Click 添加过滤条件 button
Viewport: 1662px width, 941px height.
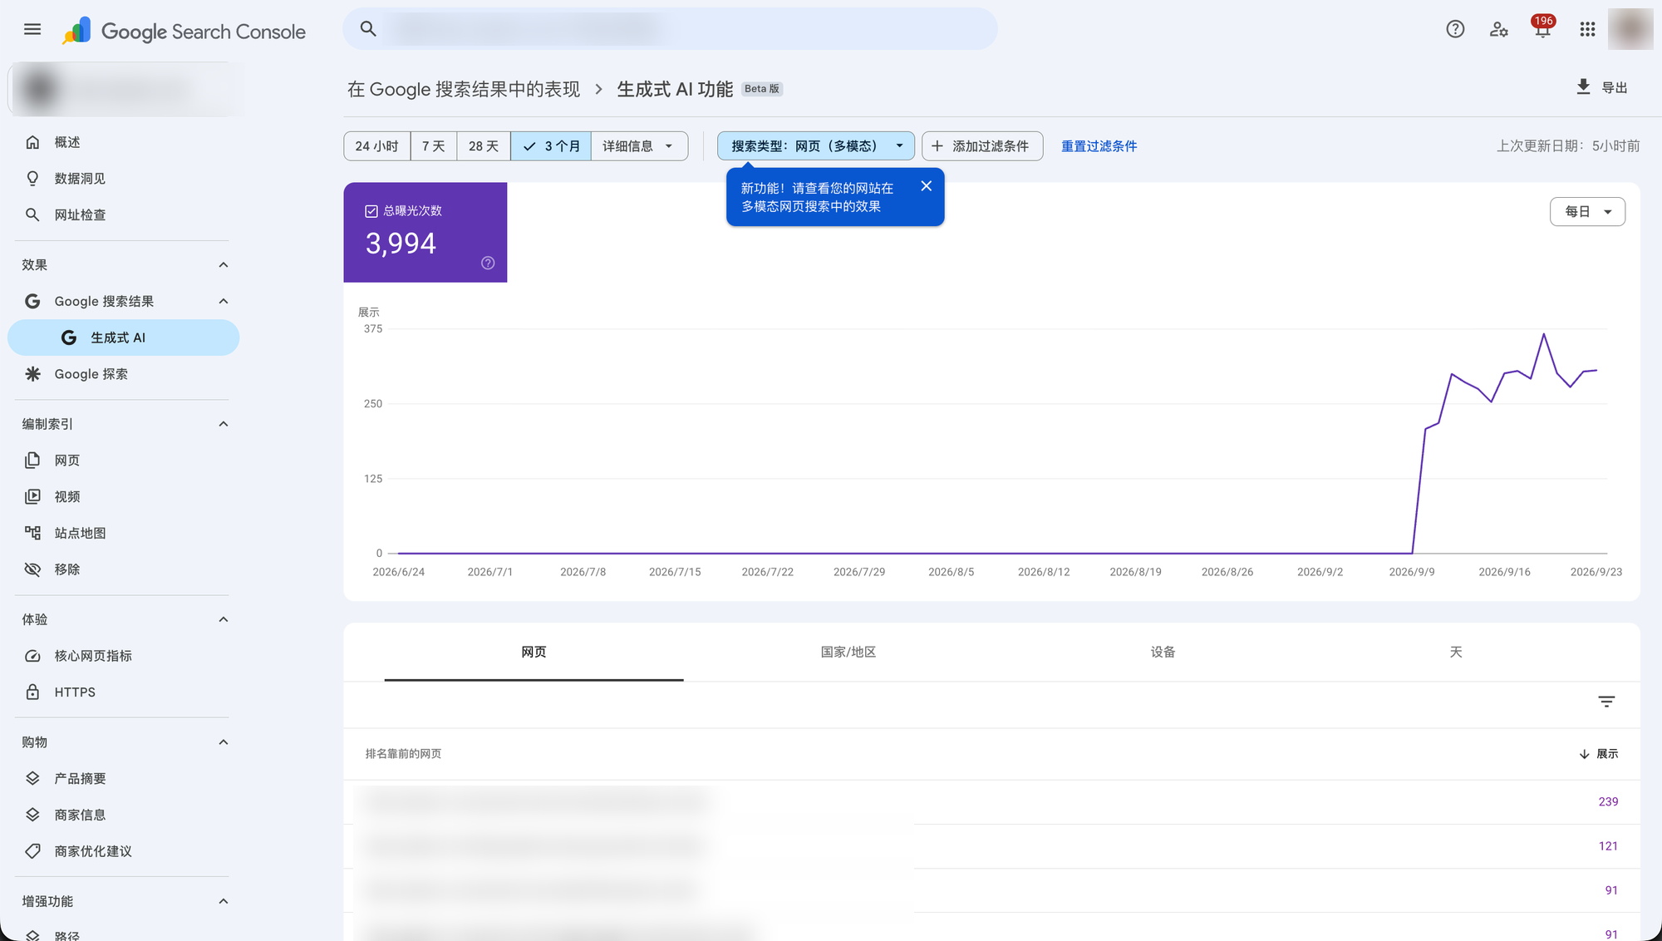[982, 146]
